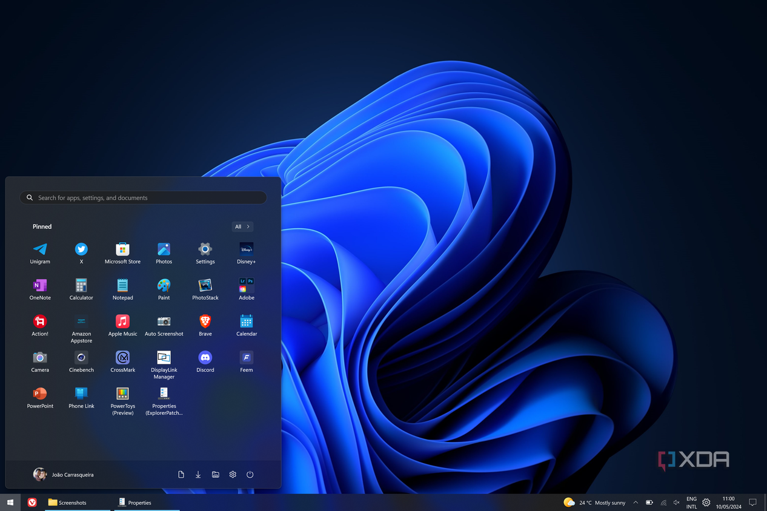Screen dimensions: 767x511
Task: Open Notepad
Action: tap(122, 289)
